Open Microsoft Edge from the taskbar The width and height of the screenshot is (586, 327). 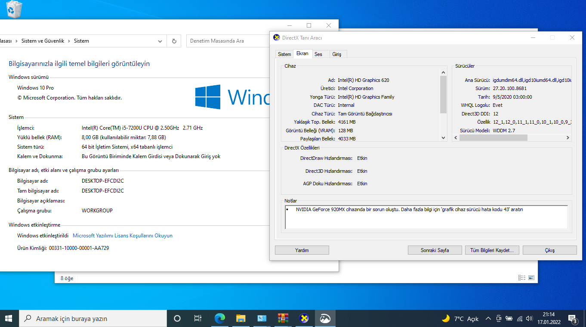point(220,318)
